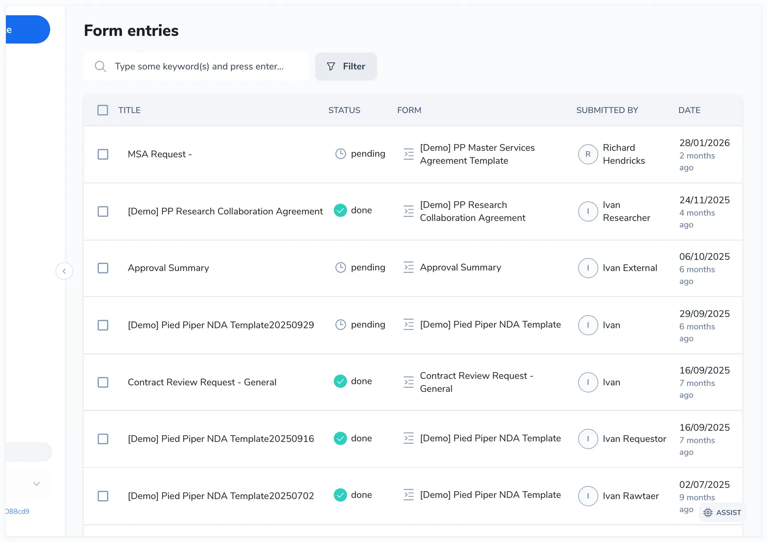767x542 pixels.
Task: Click the name Ivan Rawtaer
Action: pos(631,496)
